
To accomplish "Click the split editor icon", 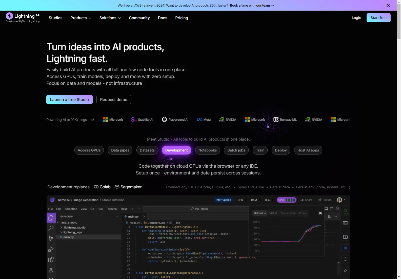I will tap(330, 216).
